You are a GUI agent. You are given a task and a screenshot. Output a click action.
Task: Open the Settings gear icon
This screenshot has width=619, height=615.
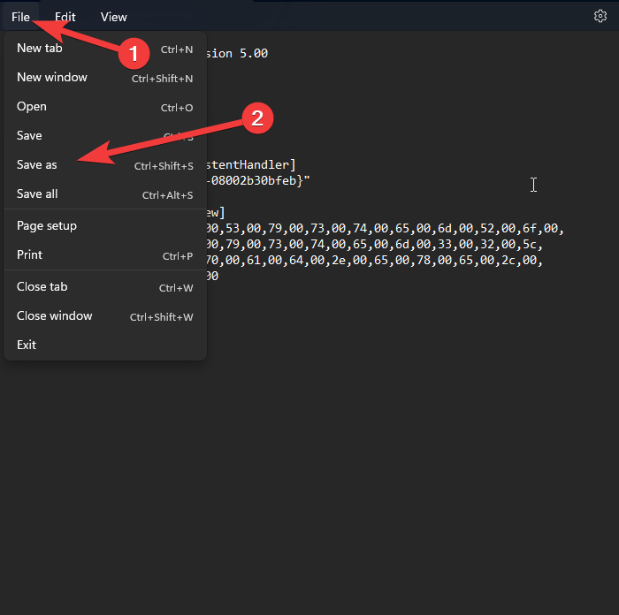[600, 16]
